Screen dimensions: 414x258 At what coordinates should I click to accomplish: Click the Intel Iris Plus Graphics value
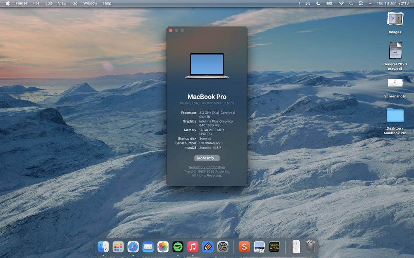[216, 123]
